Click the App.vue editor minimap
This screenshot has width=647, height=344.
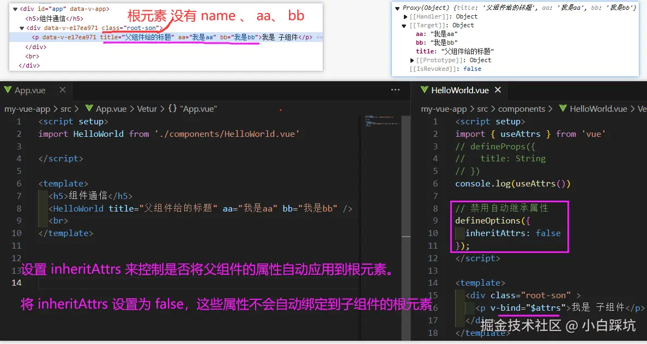383,121
